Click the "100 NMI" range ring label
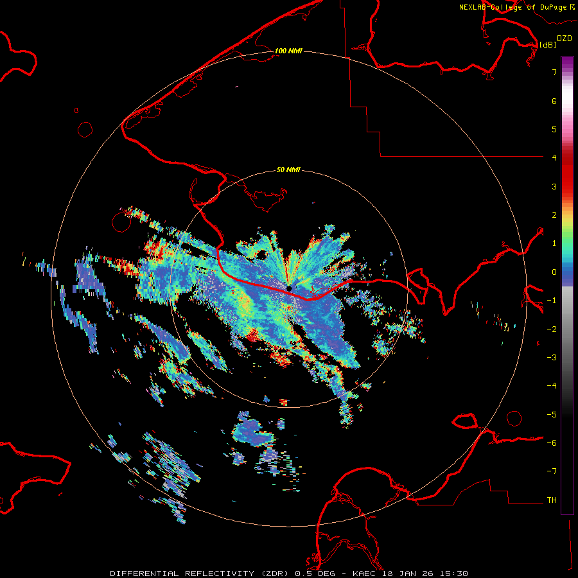This screenshot has height=578, width=578. point(288,51)
